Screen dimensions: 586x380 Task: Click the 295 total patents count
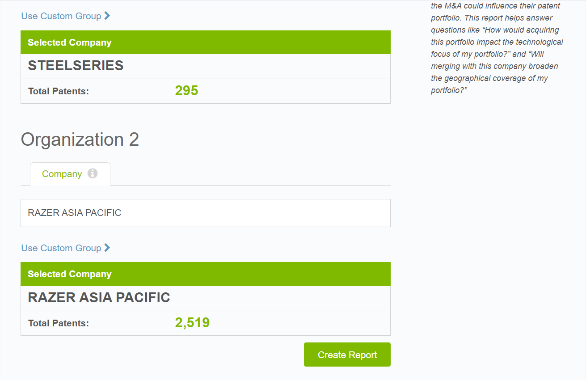point(186,91)
